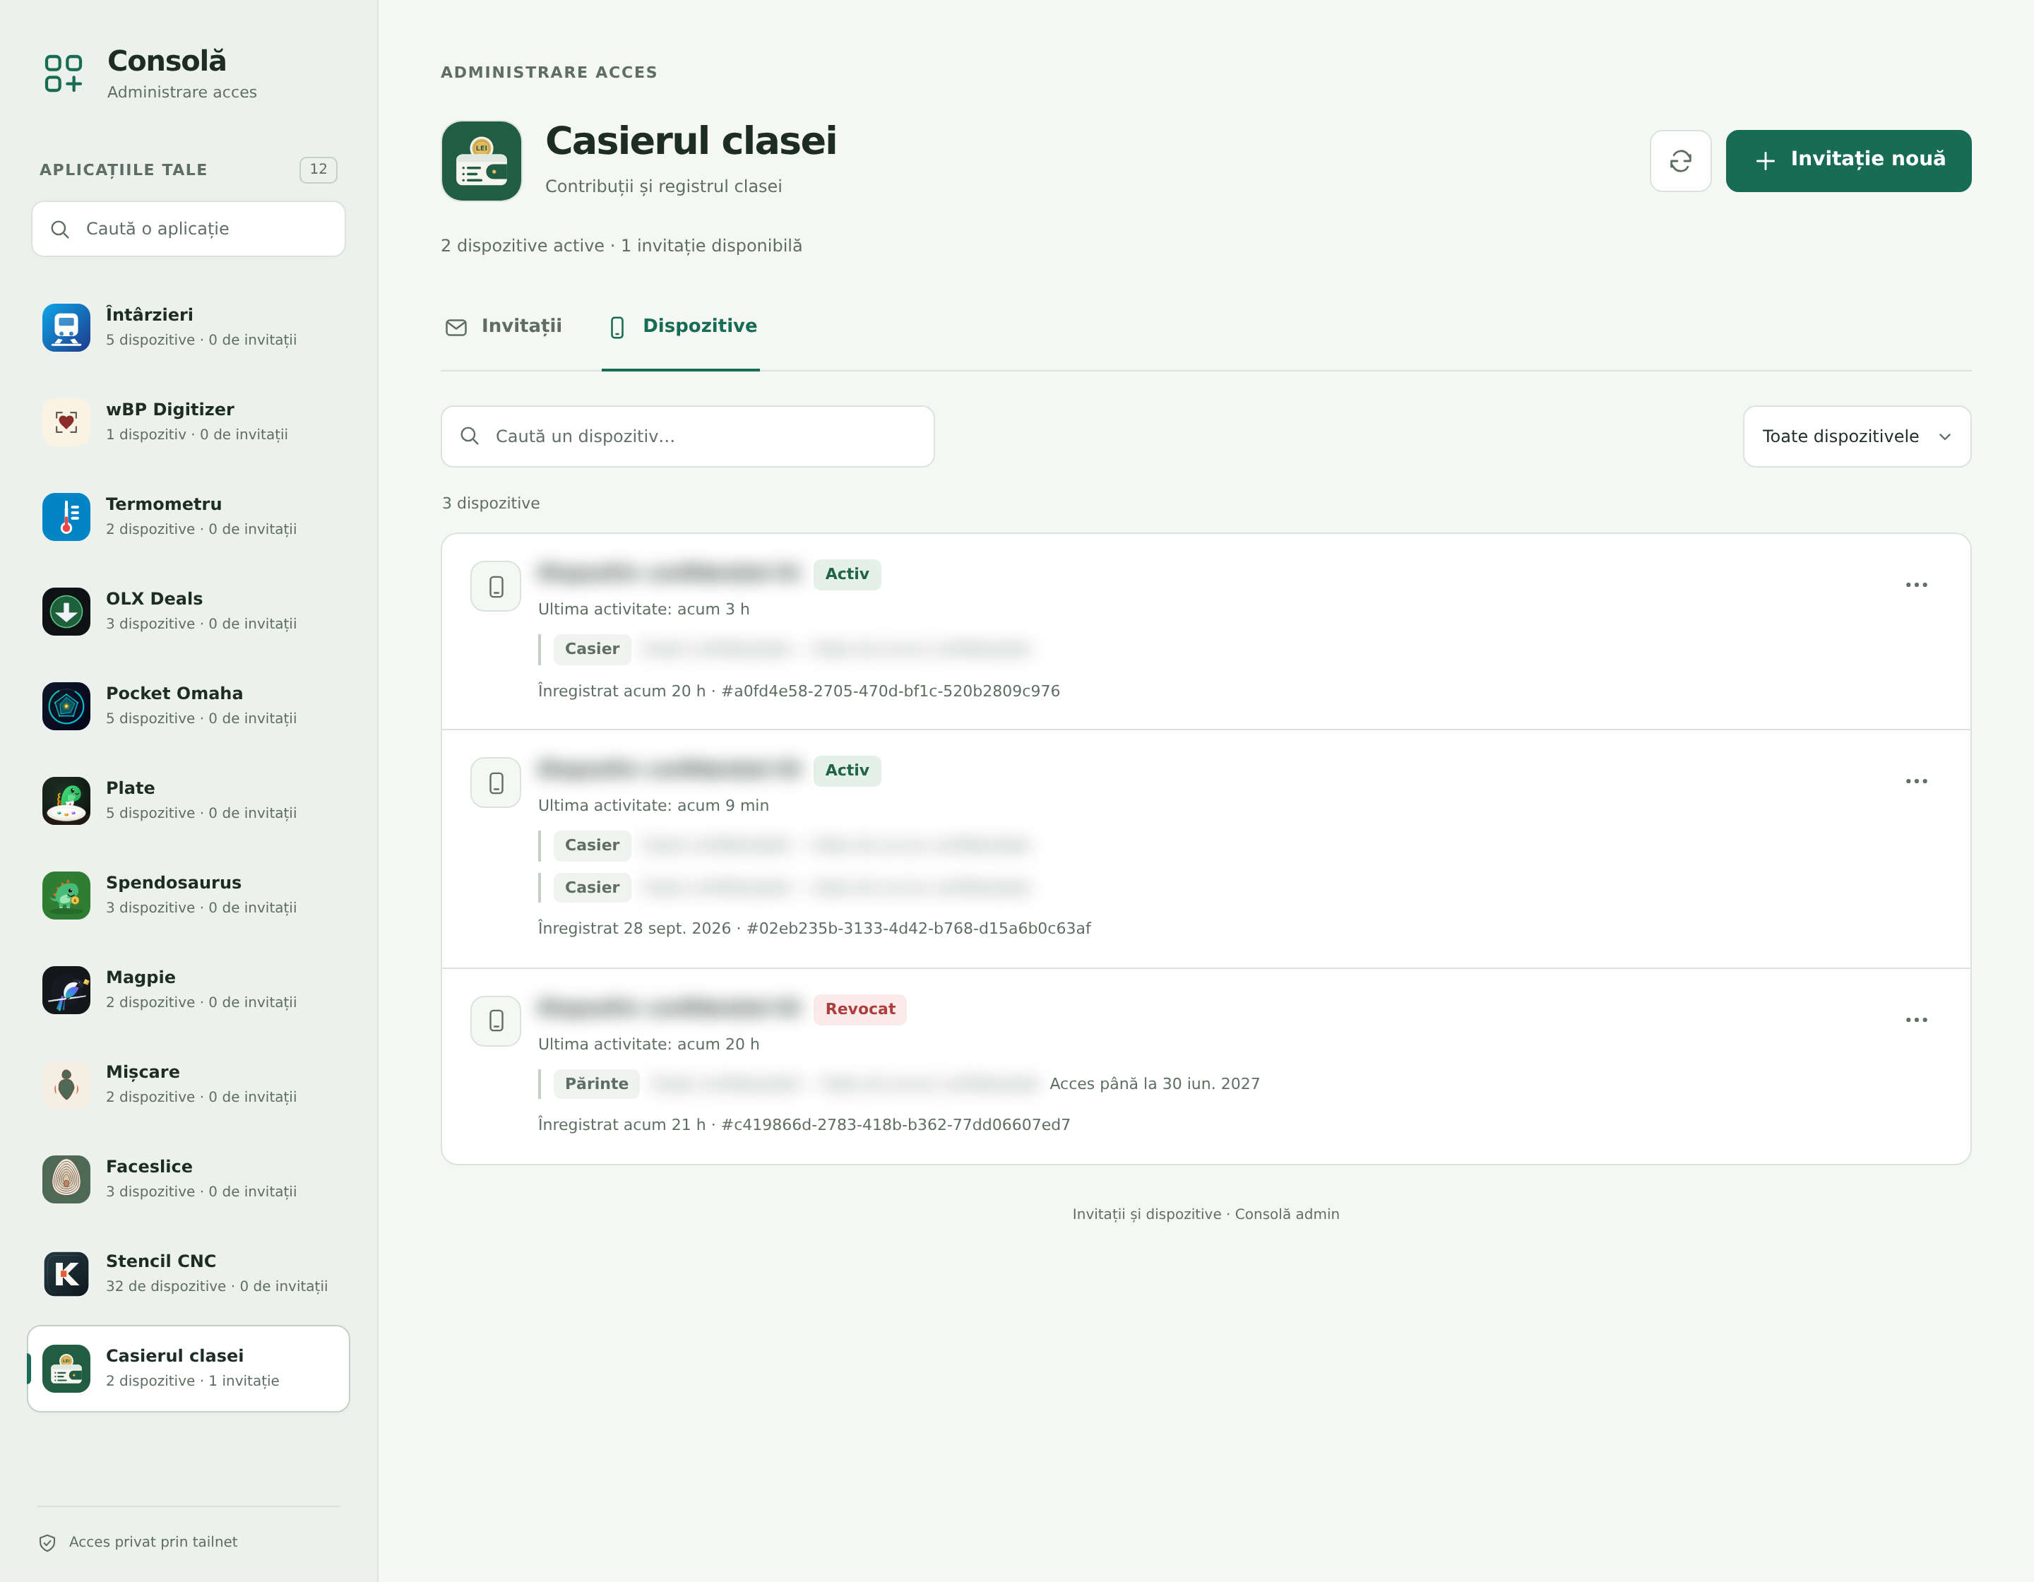Click the Consolă logo icon
This screenshot has height=1582, width=2034.
click(x=64, y=73)
